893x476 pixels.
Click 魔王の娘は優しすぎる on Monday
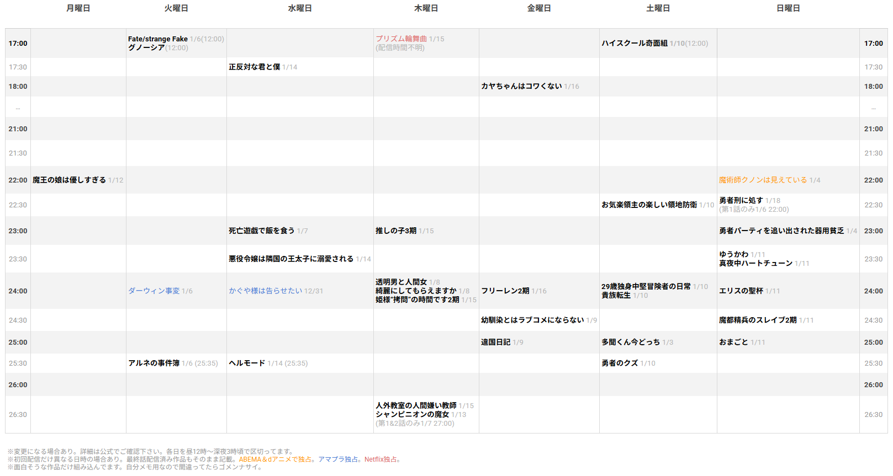[x=69, y=180]
